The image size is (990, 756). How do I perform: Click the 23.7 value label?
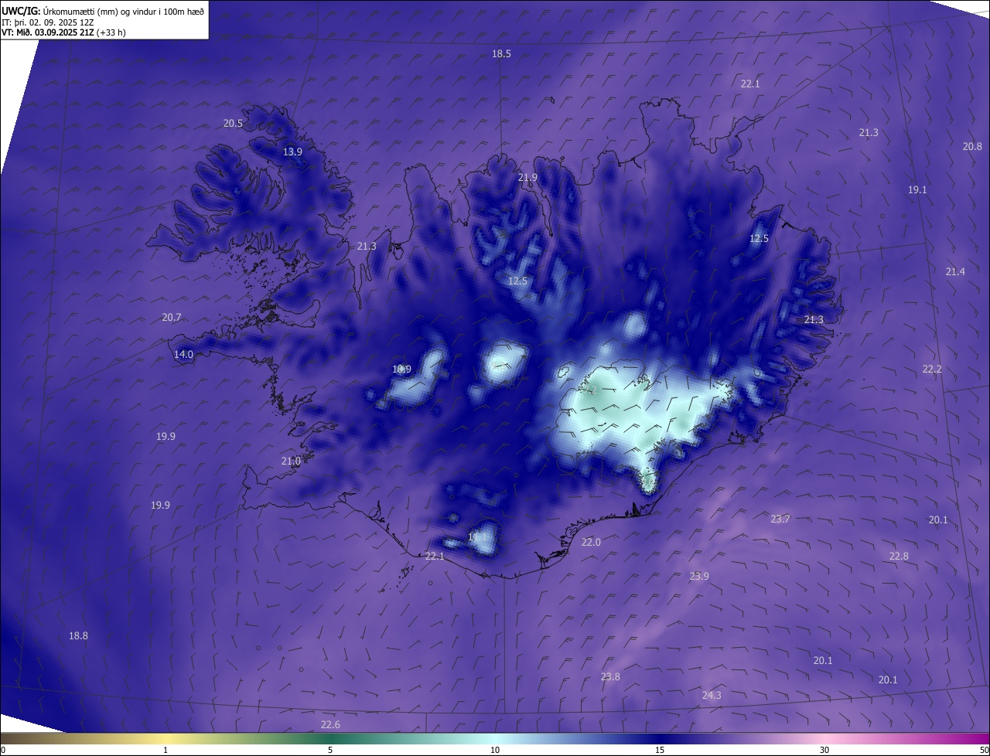pos(780,519)
